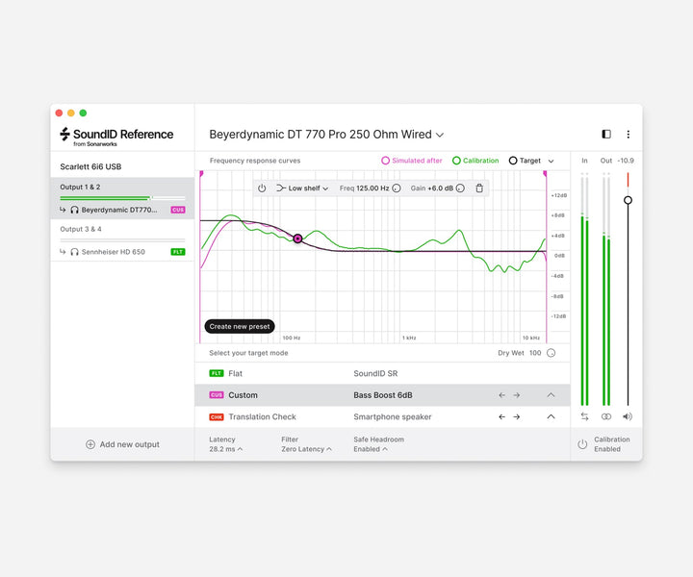Go to next Translation Check preset
Viewport: 693px width, 577px height.
[517, 416]
